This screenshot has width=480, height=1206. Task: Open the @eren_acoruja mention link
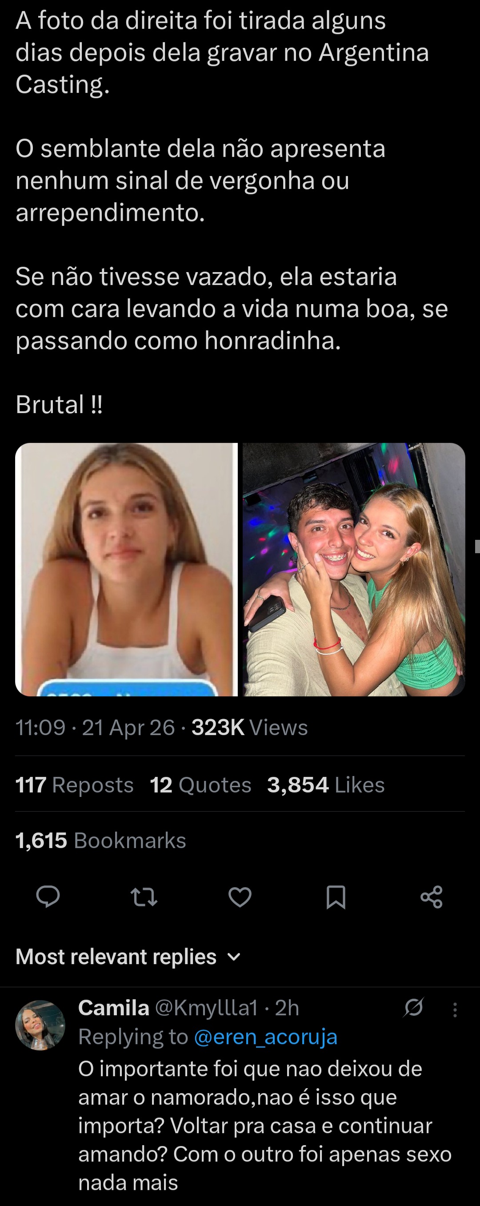[x=265, y=1037]
